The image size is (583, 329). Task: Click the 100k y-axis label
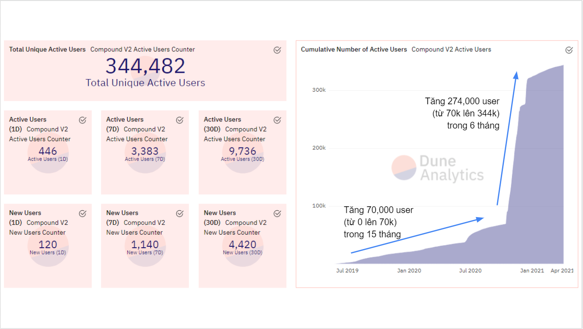(319, 206)
